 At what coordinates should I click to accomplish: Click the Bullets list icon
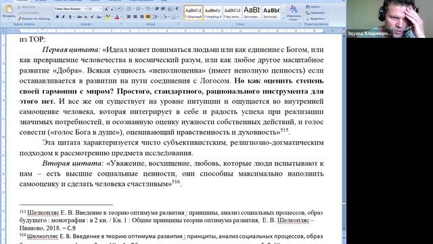[x=129, y=9]
